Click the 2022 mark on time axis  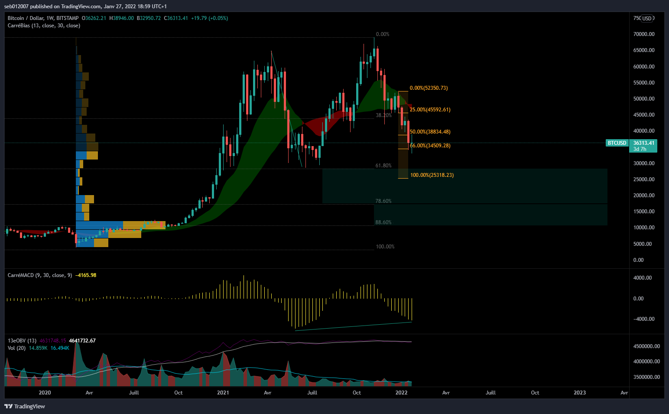coord(401,393)
